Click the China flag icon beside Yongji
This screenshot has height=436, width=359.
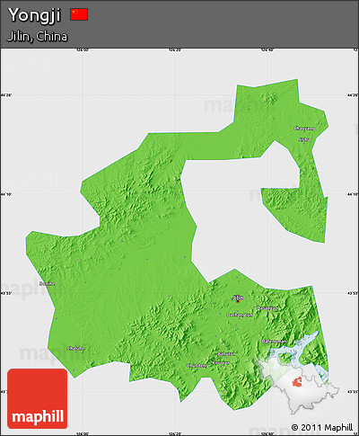(x=79, y=14)
